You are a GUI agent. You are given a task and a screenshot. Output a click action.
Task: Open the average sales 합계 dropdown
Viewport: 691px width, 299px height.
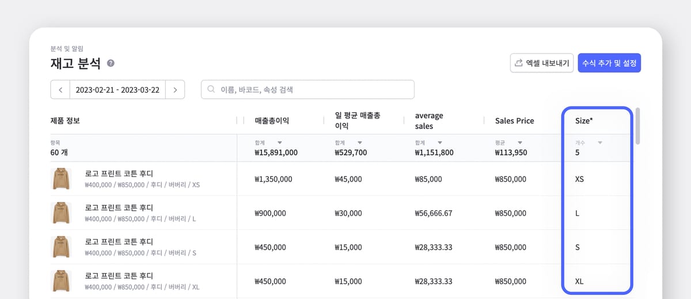pos(440,143)
